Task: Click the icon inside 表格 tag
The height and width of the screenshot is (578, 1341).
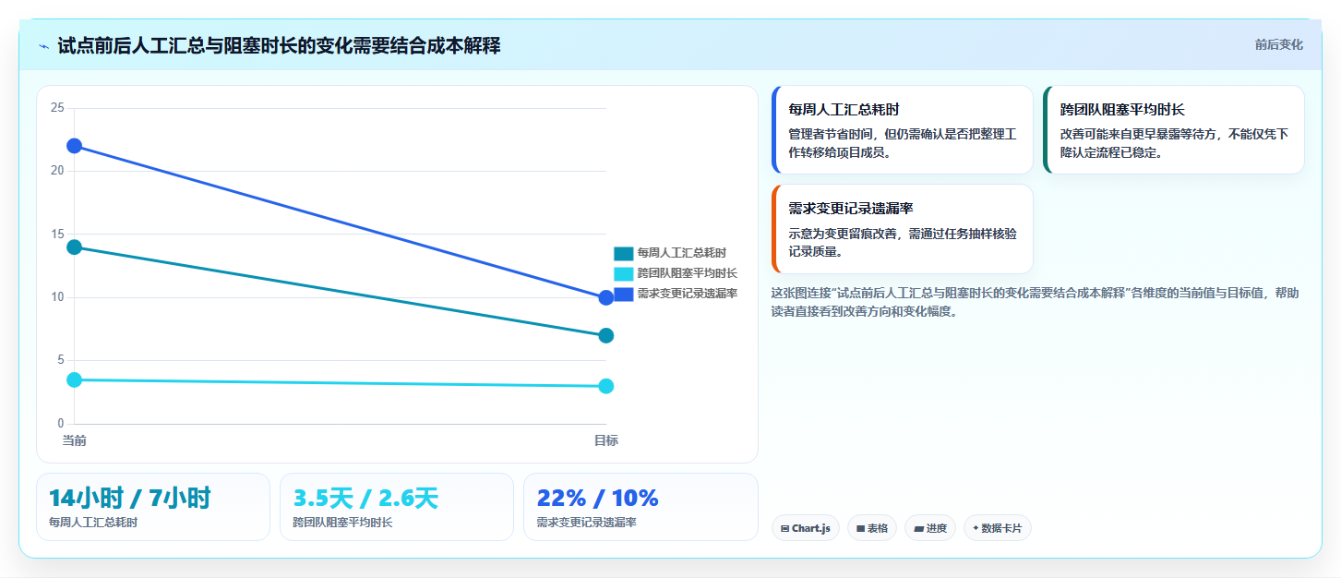Action: click(860, 529)
